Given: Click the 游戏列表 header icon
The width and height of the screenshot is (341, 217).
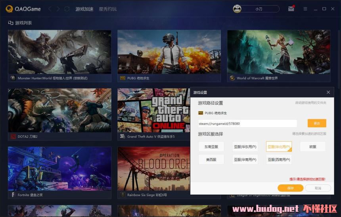Looking at the screenshot, I should 11,23.
